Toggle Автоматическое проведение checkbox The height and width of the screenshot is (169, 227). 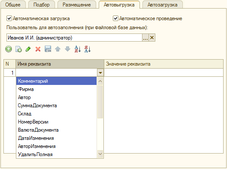click(x=115, y=18)
